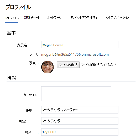Click the large プロファイル page title
Viewport: 136px width, 137px height.
tap(18, 7)
